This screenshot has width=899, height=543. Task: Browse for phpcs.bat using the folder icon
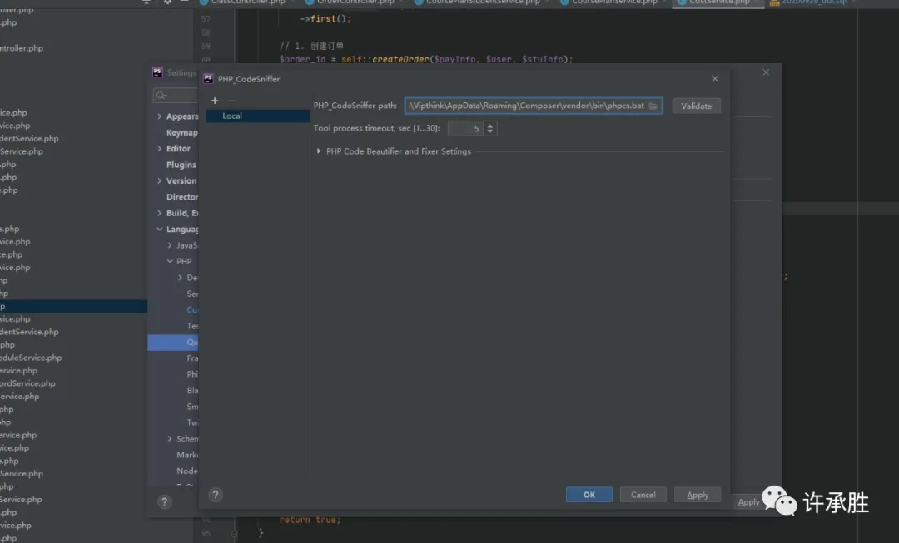coord(653,106)
